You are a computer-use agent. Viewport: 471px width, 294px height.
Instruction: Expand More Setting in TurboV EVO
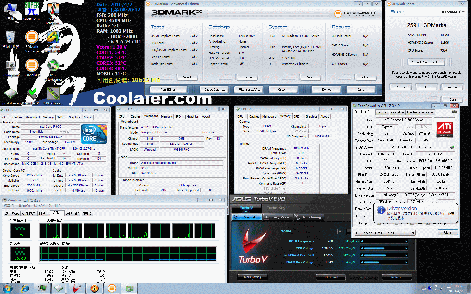252,277
